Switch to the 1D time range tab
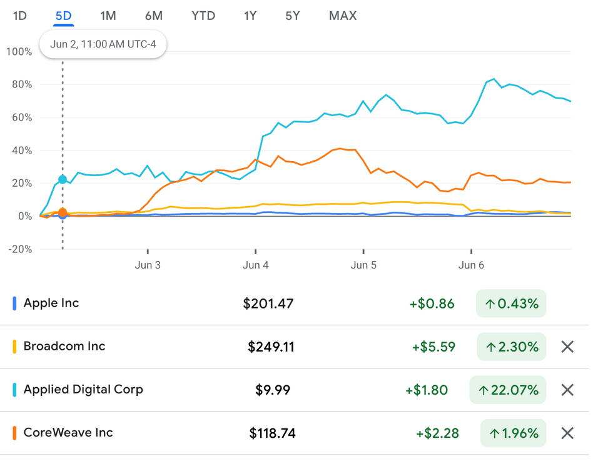Screen dimensions: 613x464 click(20, 16)
